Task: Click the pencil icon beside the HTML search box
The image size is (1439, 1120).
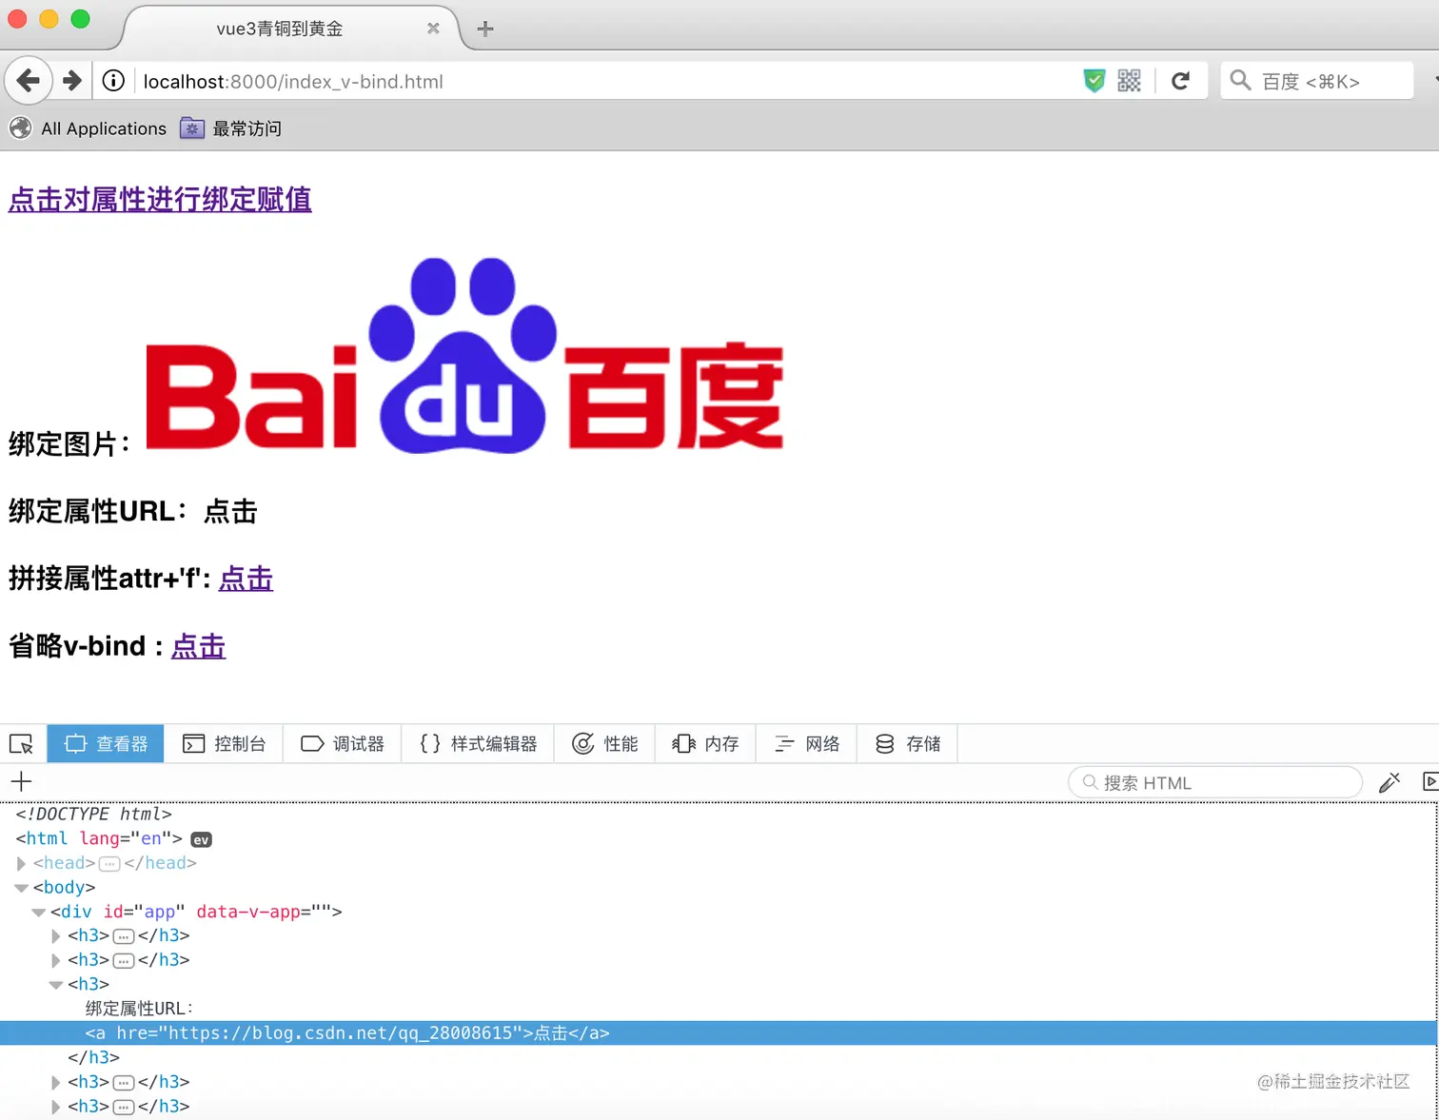Action: (1390, 781)
